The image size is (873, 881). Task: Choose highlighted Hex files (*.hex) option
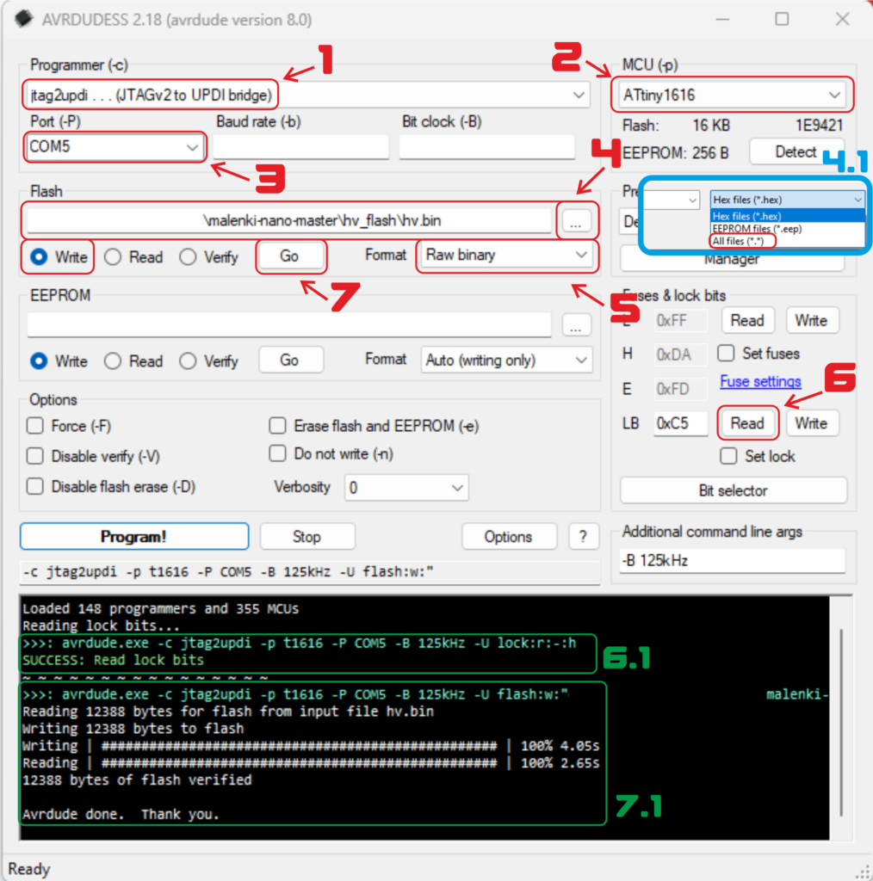pyautogui.click(x=788, y=216)
